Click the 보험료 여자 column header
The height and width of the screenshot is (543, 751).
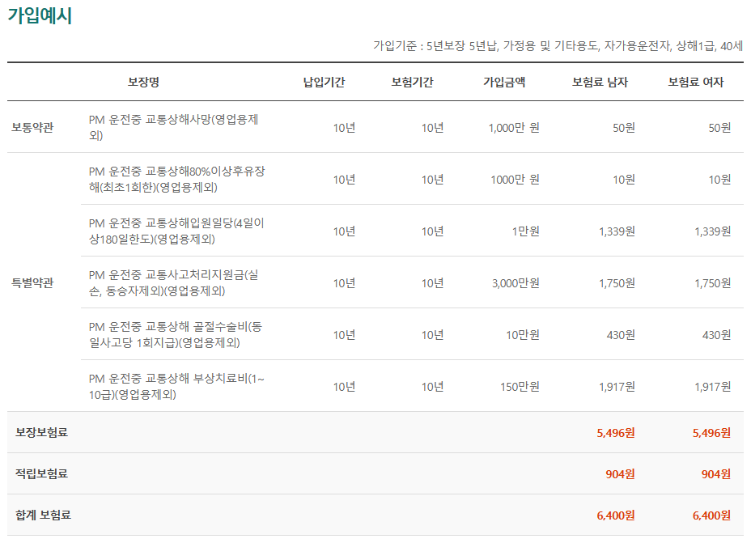pos(695,82)
